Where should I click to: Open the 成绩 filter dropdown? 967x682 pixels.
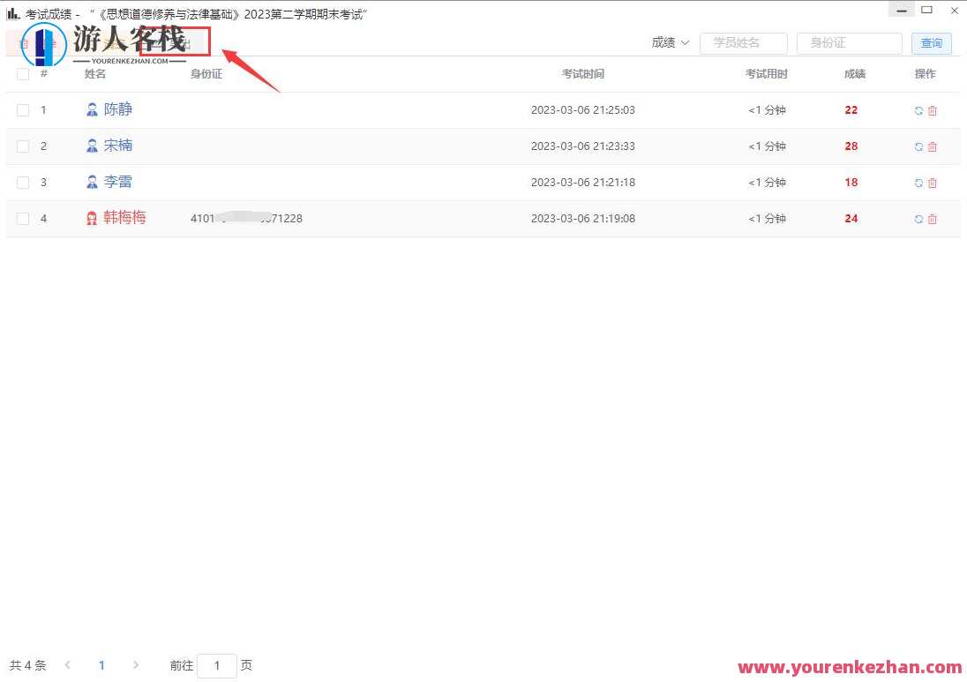pos(670,42)
